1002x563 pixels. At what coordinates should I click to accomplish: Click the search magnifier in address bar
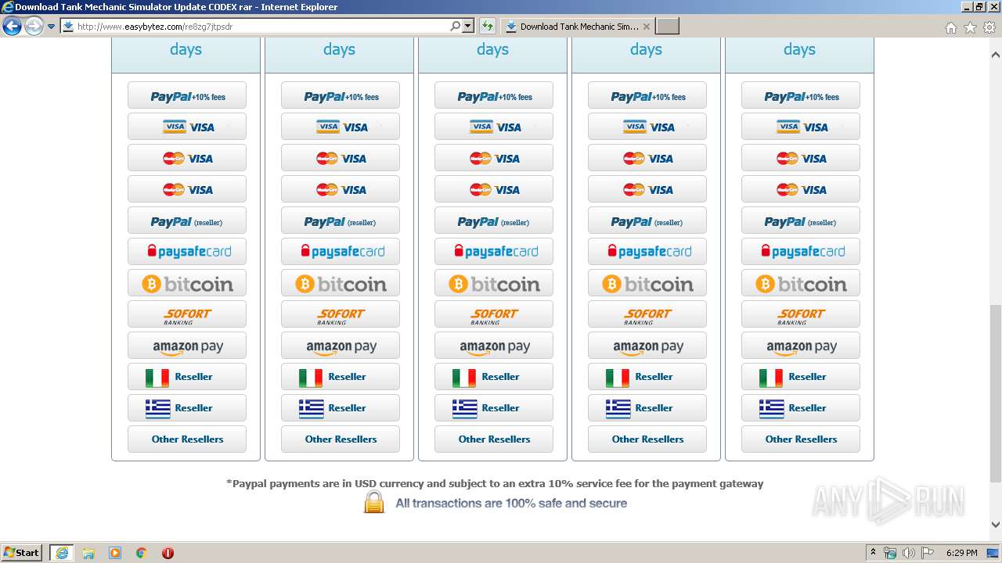(456, 27)
